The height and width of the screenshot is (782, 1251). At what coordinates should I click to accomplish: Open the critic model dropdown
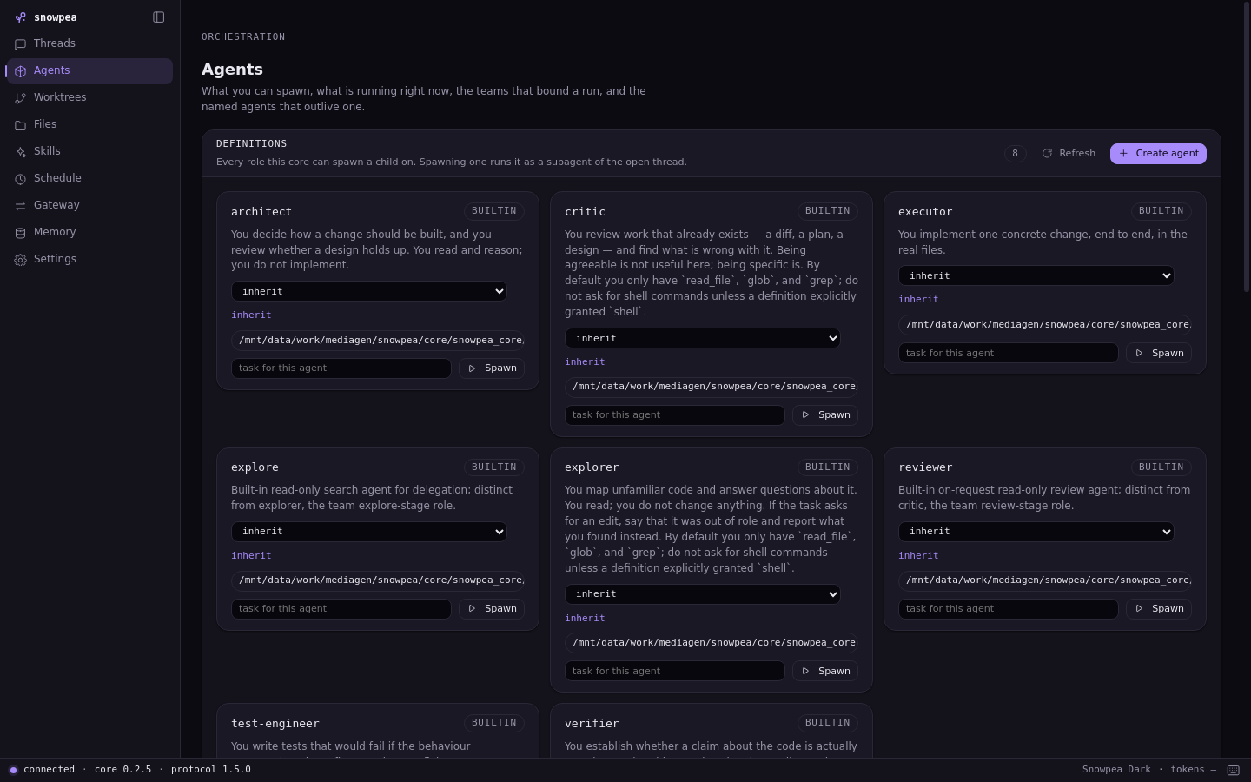click(703, 338)
